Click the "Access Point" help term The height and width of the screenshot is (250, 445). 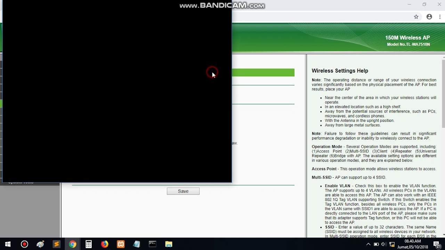point(324,169)
